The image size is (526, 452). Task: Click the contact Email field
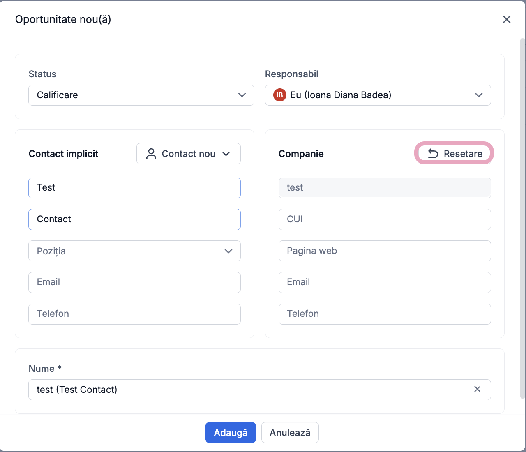[134, 282]
